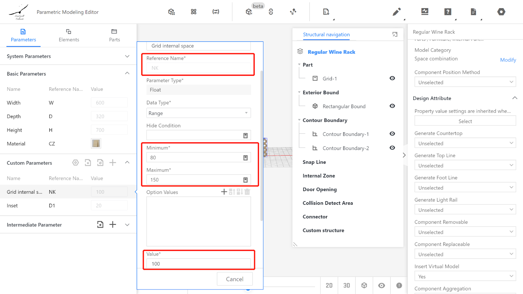Expand the System Parameters section
This screenshot has height=294, width=523.
(127, 56)
